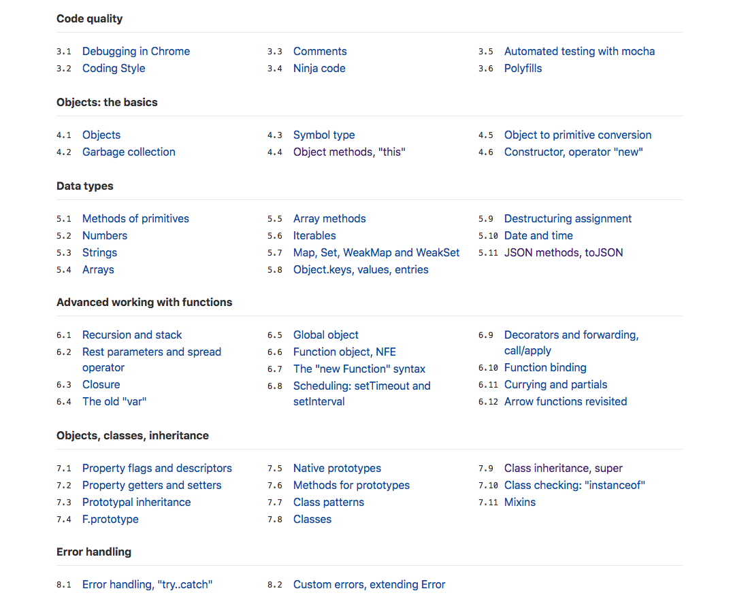Open The "new Function" syntax link
This screenshot has width=750, height=608.
tap(359, 369)
